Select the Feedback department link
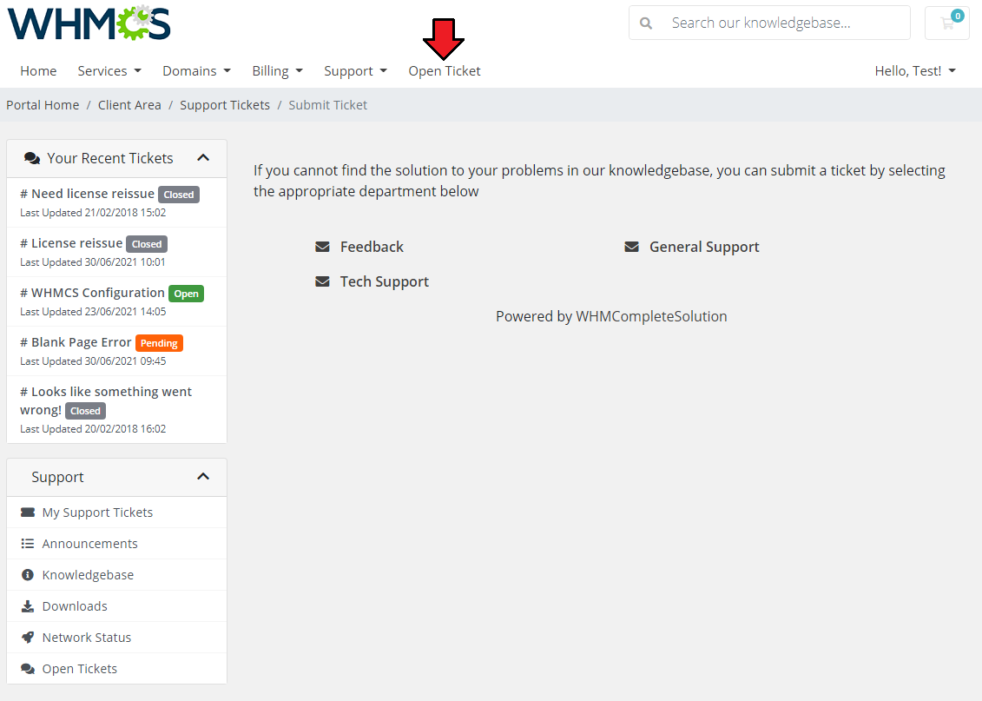This screenshot has width=982, height=701. tap(372, 247)
